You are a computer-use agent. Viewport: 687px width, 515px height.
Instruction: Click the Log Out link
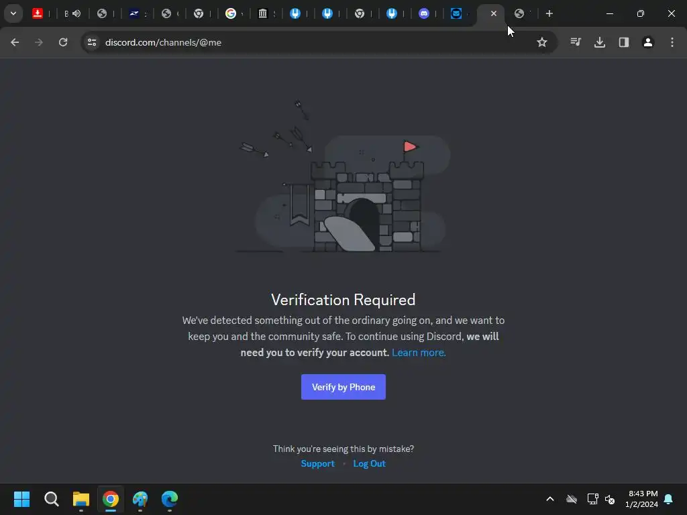click(x=370, y=464)
